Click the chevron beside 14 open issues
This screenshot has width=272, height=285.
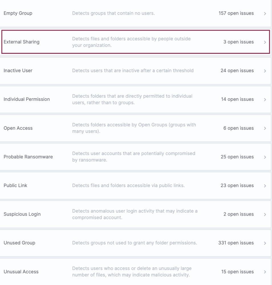265,100
